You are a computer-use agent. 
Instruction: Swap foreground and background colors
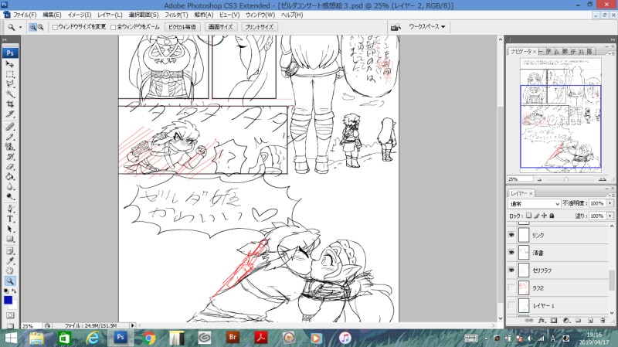click(x=14, y=291)
